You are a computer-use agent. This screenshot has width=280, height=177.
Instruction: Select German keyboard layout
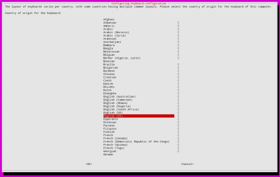[108, 154]
